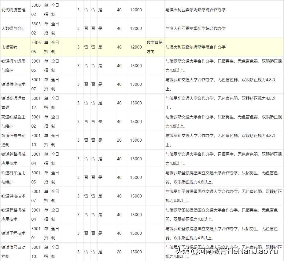Select a 全日制 study mode cell

pyautogui.click(x=56, y=9)
